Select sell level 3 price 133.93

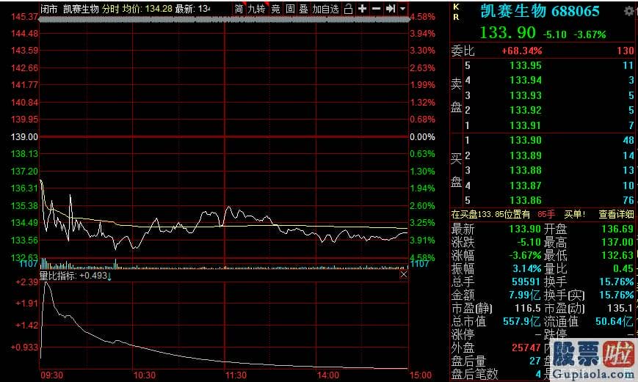(x=526, y=95)
